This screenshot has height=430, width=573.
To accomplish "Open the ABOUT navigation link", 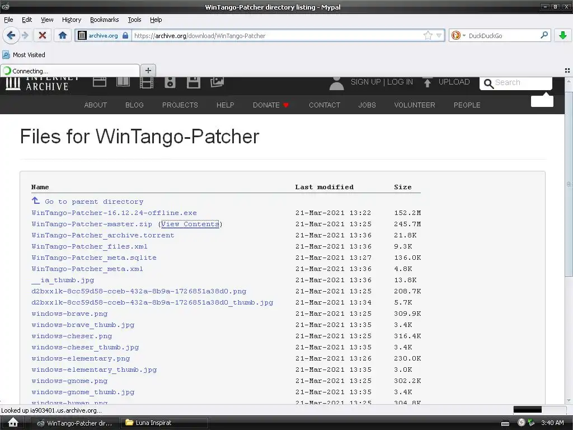I will pyautogui.click(x=95, y=105).
